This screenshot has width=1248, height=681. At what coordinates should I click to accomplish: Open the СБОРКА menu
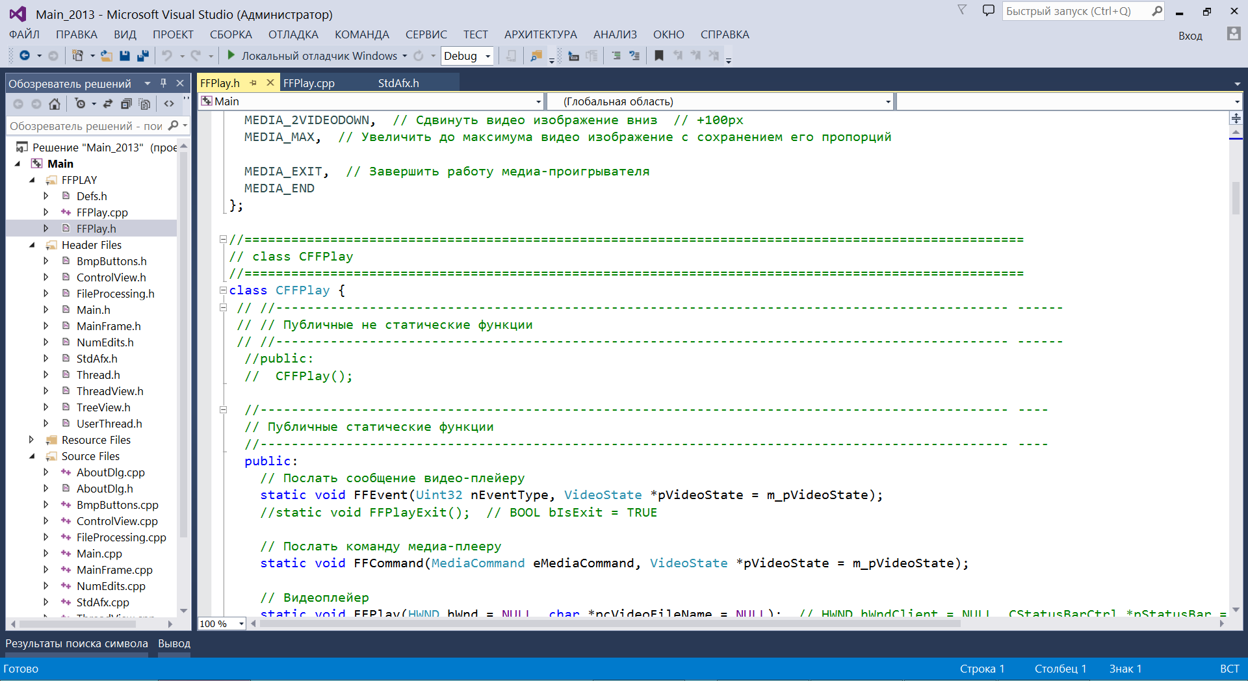(230, 34)
